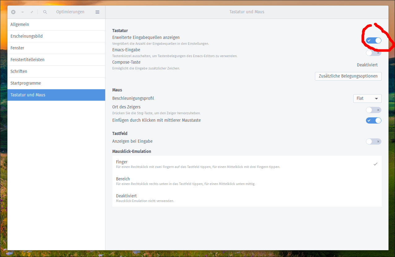395x257 pixels.
Task: Open Startprogramme section
Action: (56, 83)
